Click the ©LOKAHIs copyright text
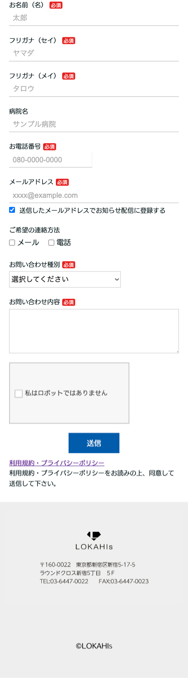Image resolution: width=188 pixels, height=678 pixels. click(94, 646)
